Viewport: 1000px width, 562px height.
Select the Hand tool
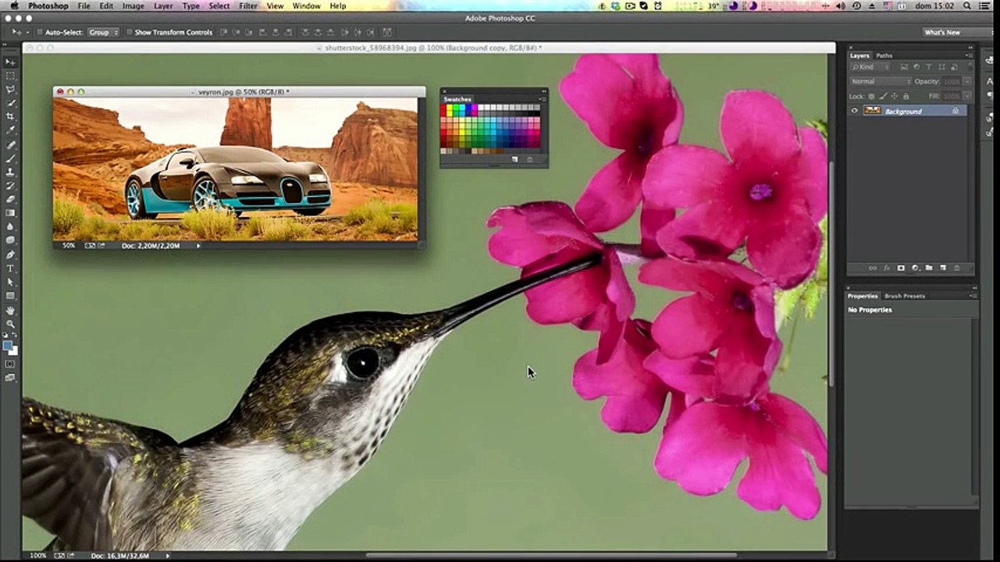pyautogui.click(x=10, y=310)
